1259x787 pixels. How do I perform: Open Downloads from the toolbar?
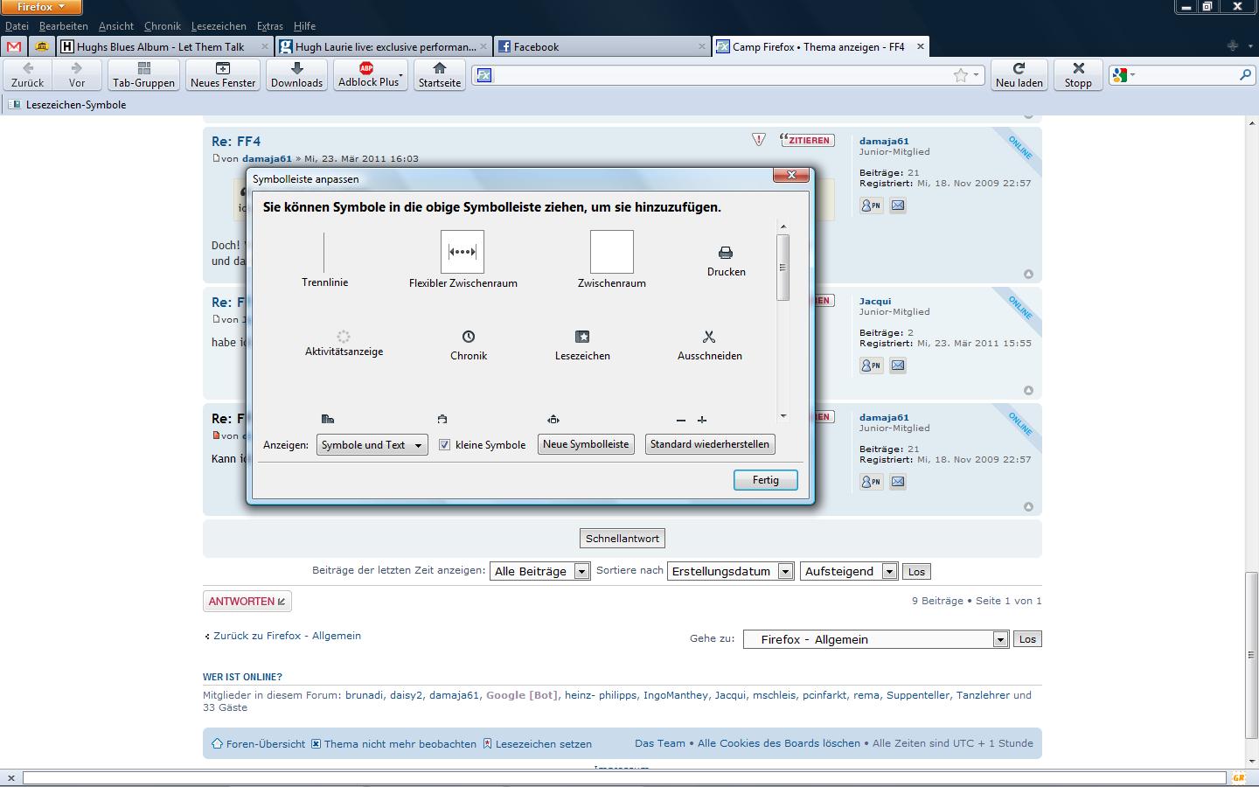296,74
